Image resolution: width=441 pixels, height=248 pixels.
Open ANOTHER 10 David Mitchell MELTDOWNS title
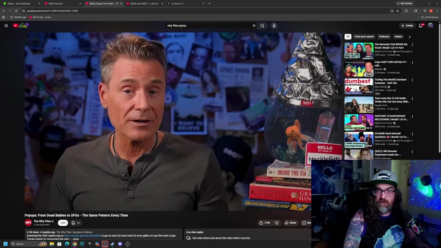[x=391, y=118]
